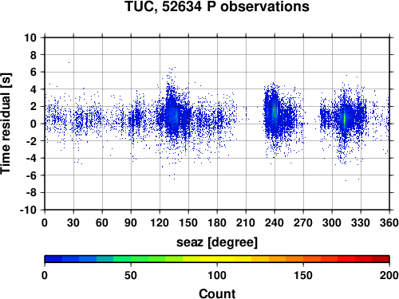Click the isolated outlier point near 7 seconds
The image size is (399, 299).
pyautogui.click(x=69, y=62)
